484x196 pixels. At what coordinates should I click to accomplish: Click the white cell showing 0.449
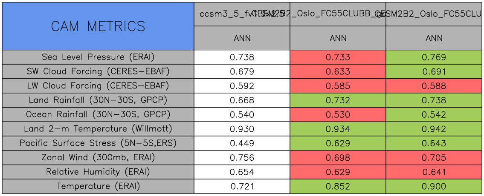point(242,144)
